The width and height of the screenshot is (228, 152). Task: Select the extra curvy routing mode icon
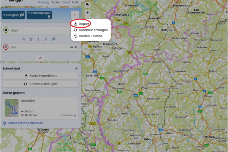point(53,39)
